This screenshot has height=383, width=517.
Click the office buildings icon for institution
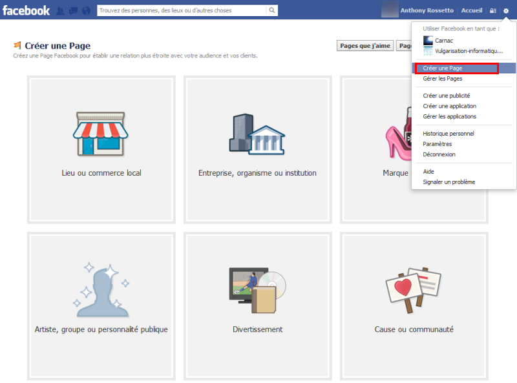(257, 134)
